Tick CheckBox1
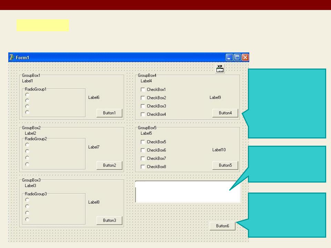This screenshot has width=331, height=248. click(143, 90)
